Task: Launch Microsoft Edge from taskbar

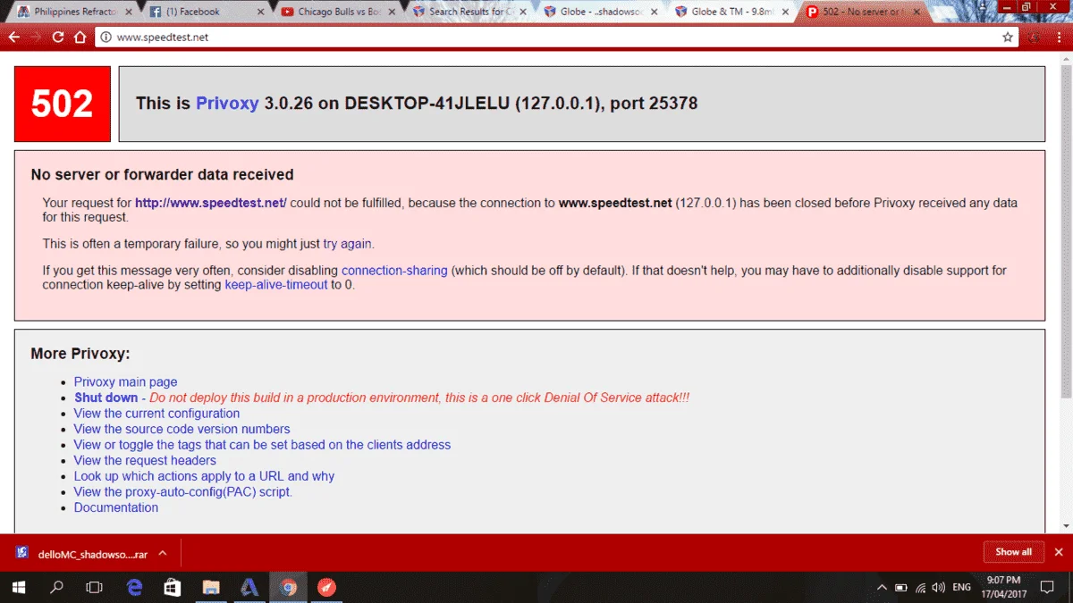Action: (135, 587)
